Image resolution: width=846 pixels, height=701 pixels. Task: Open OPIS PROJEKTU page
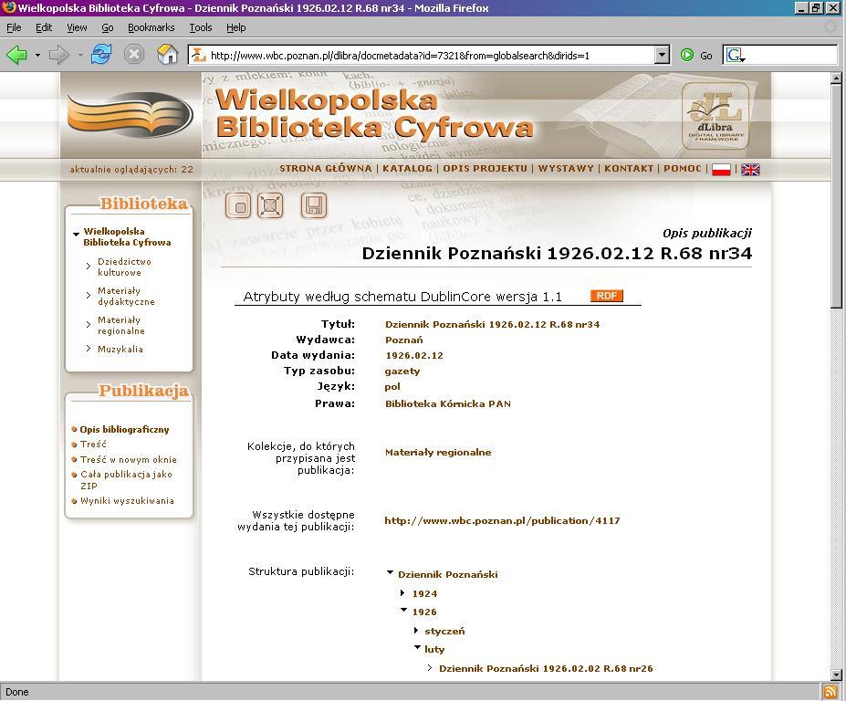tap(485, 168)
